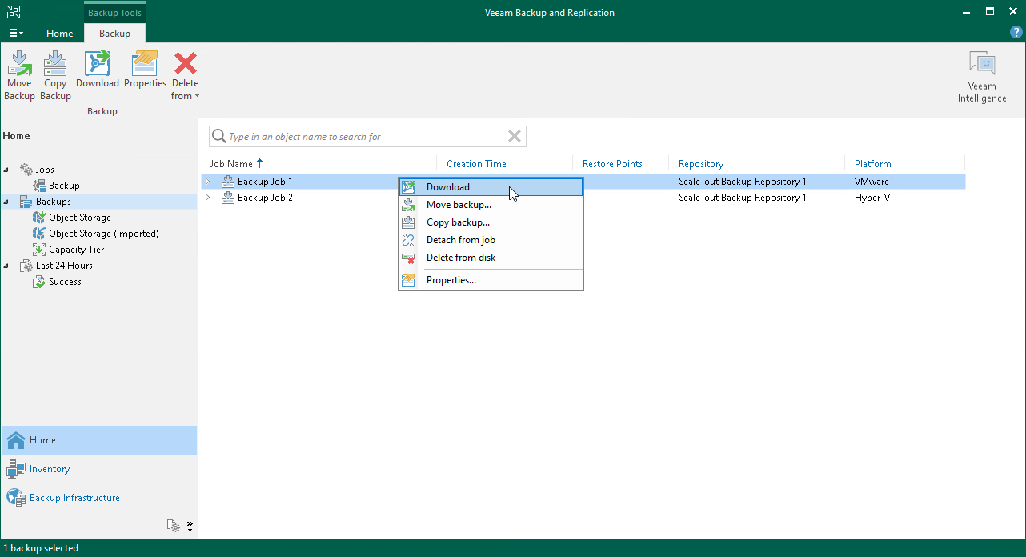Viewport: 1026px width, 557px height.
Task: Choose Download in context menu
Action: click(448, 187)
